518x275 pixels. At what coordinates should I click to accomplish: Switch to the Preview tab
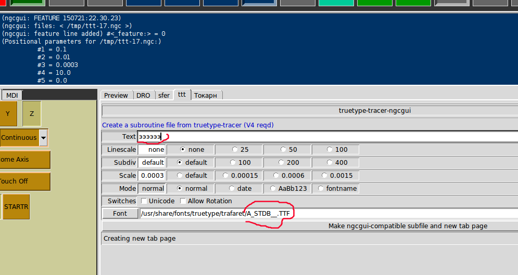(116, 95)
